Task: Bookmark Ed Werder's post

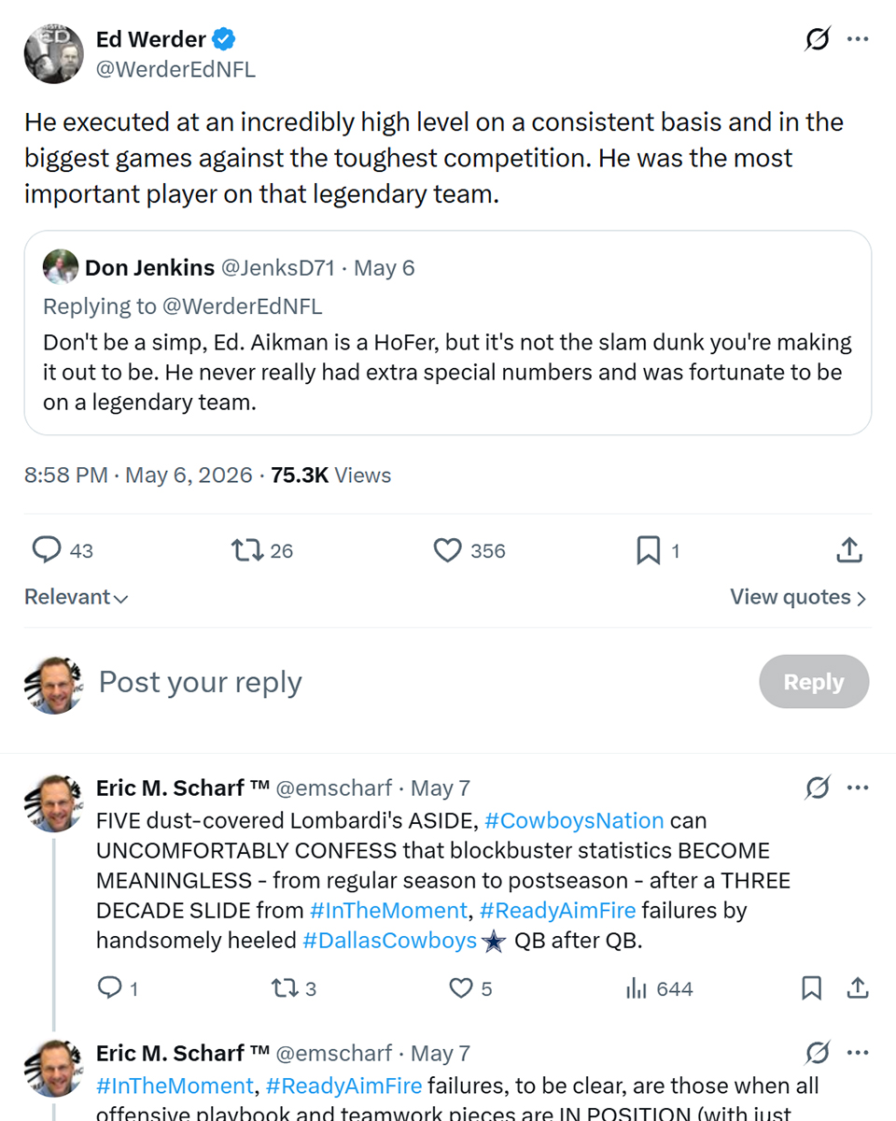Action: point(657,550)
